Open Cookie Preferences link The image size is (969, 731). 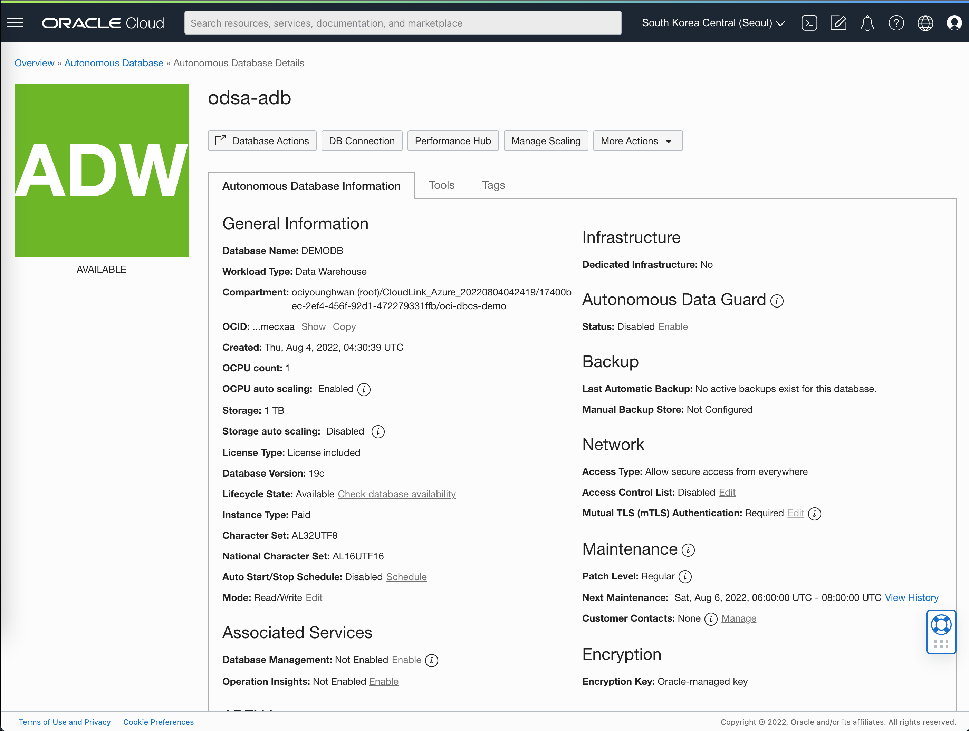(x=158, y=722)
